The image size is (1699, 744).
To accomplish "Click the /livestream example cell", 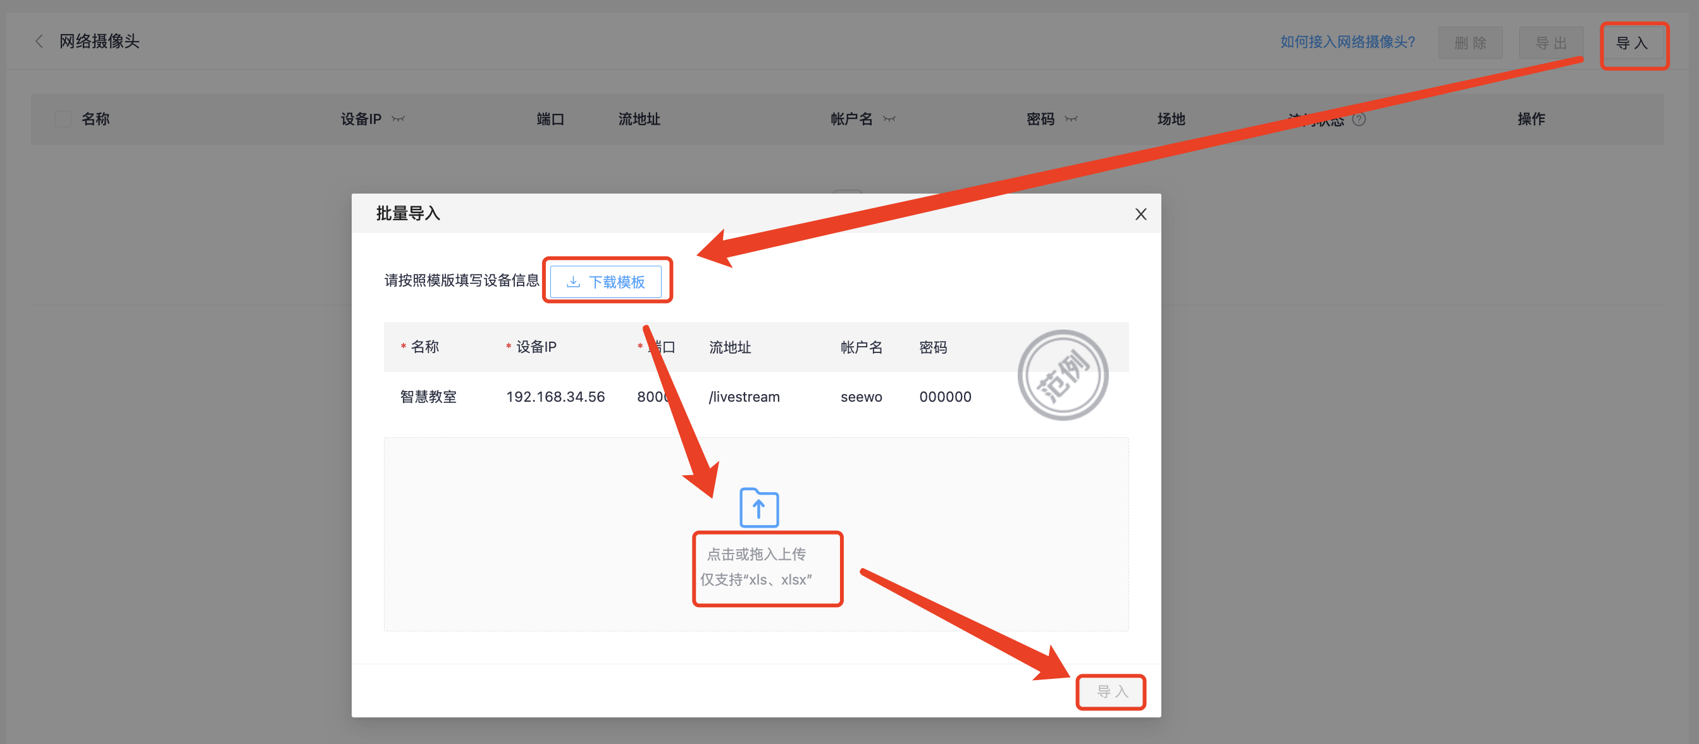I will tap(744, 397).
